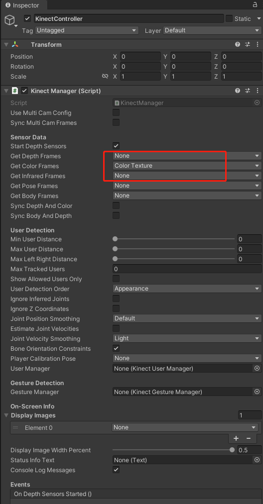The height and width of the screenshot is (504, 263).
Task: Enable Sync Body And Depth checkbox
Action: (x=116, y=215)
